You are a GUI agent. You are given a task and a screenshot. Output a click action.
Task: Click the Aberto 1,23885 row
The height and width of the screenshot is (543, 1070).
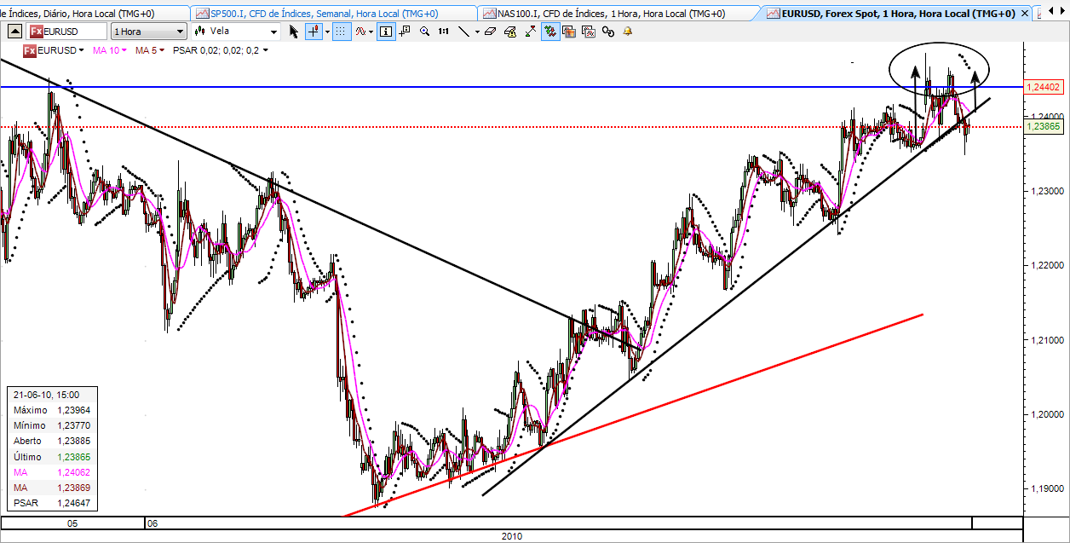pos(53,441)
